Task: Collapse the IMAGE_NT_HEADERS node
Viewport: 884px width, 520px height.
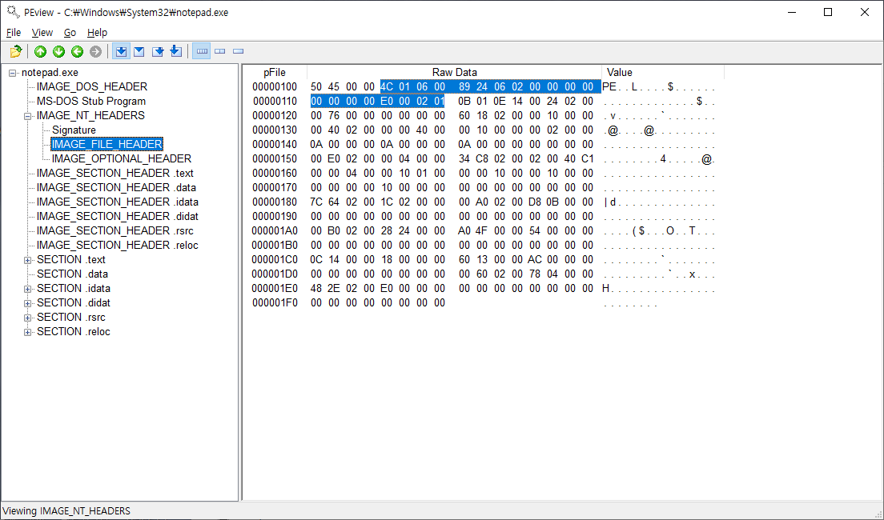Action: tap(27, 116)
